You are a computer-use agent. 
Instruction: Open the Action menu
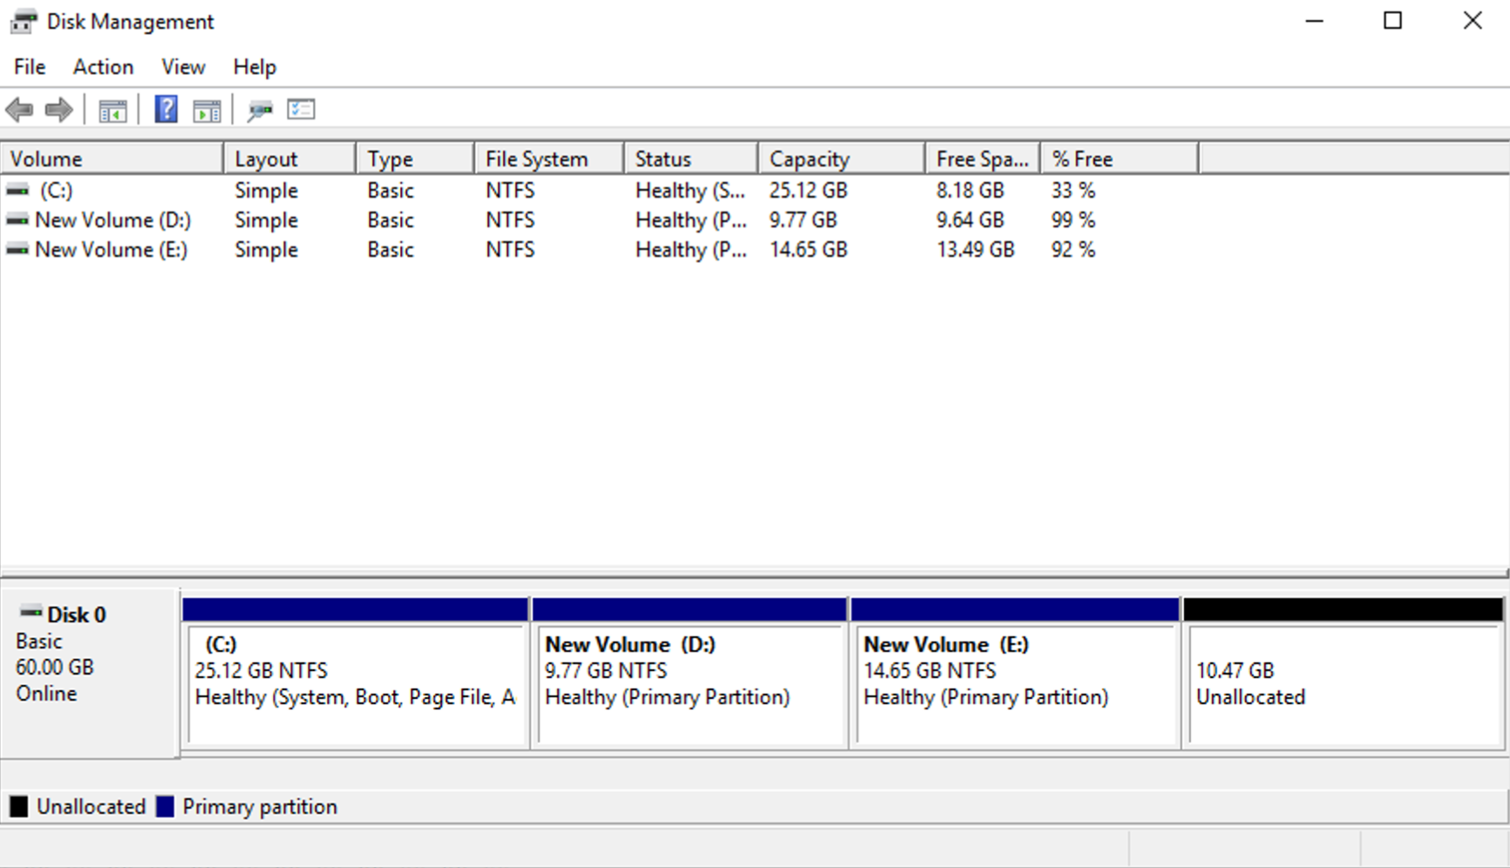pyautogui.click(x=103, y=67)
